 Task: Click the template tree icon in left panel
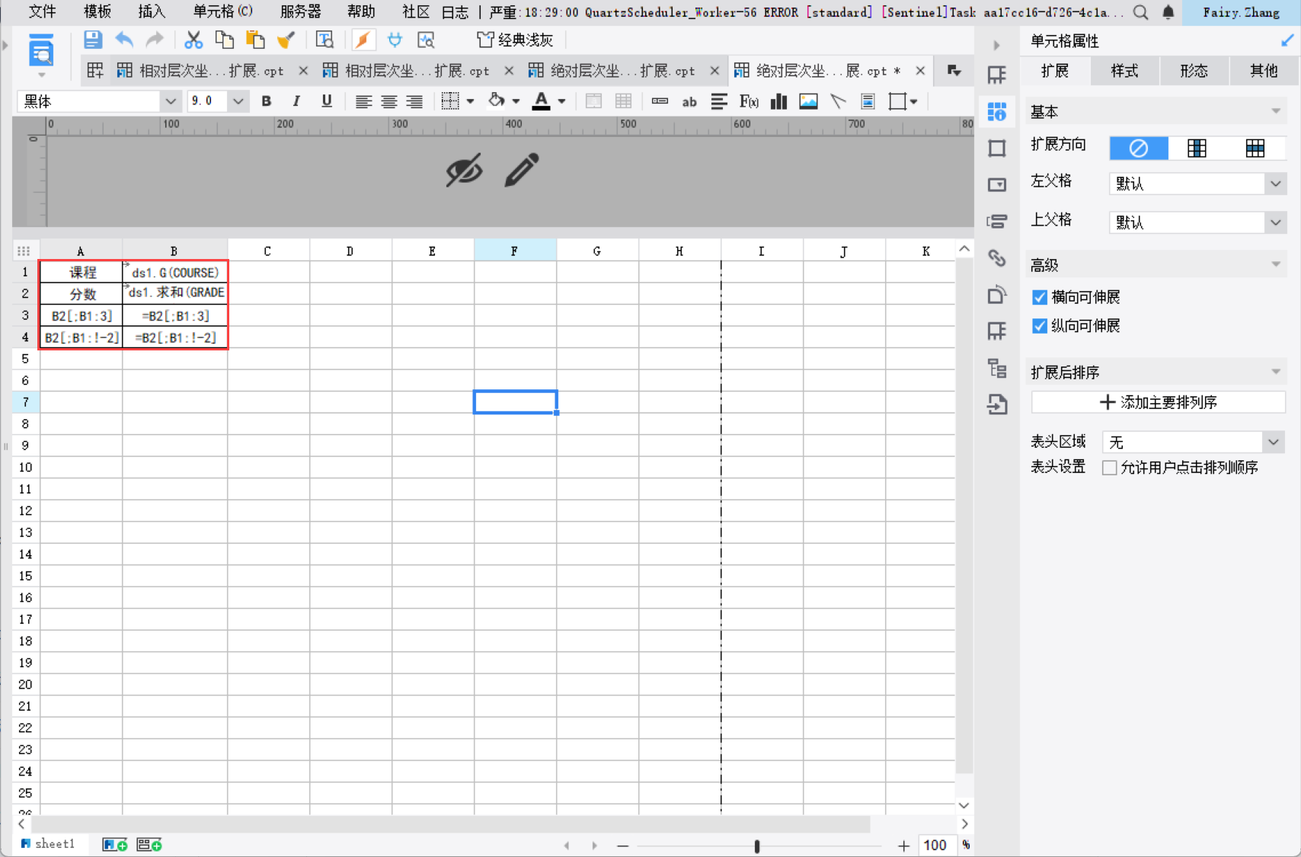40,53
